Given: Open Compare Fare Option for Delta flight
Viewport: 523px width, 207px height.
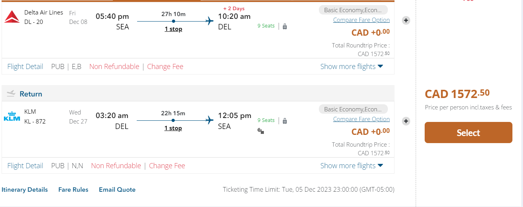Looking at the screenshot, I should [361, 20].
